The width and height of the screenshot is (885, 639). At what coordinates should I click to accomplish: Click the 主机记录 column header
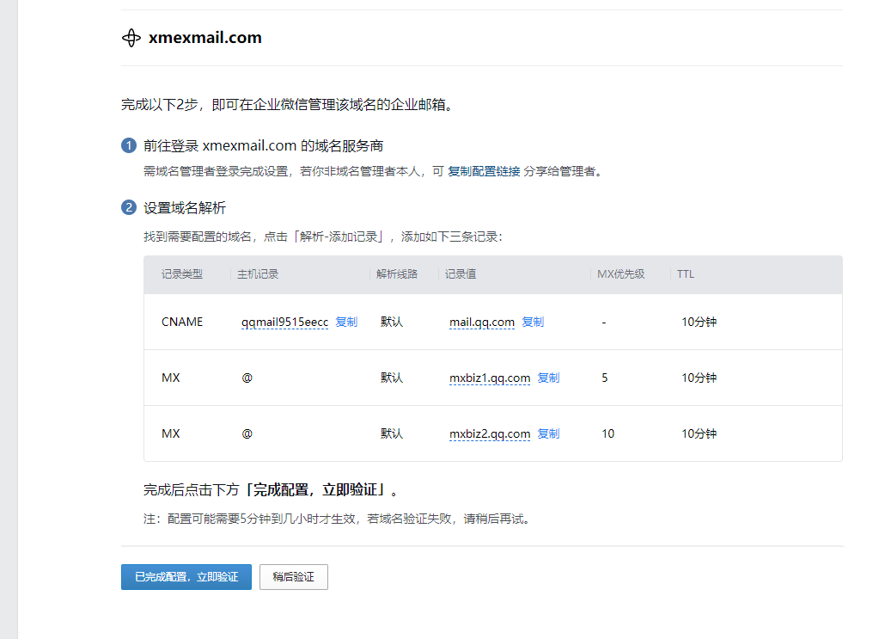[x=258, y=274]
